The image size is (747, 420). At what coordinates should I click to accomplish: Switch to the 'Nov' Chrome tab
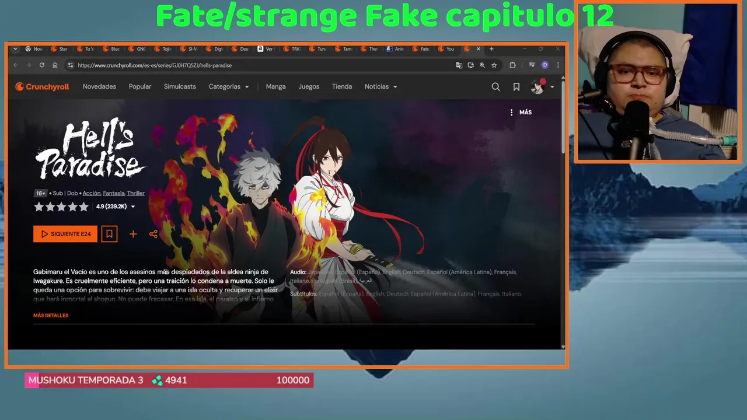(x=33, y=49)
